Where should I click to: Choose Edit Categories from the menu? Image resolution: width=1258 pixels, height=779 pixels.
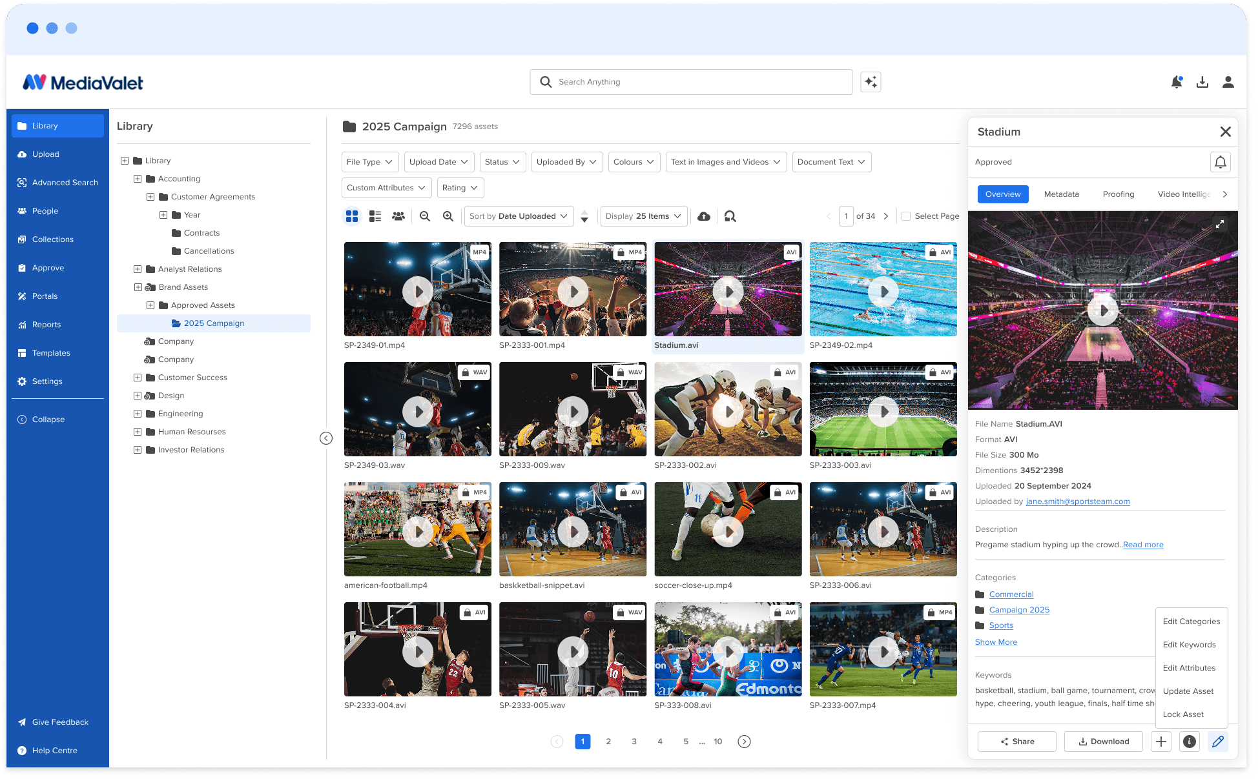(x=1191, y=622)
